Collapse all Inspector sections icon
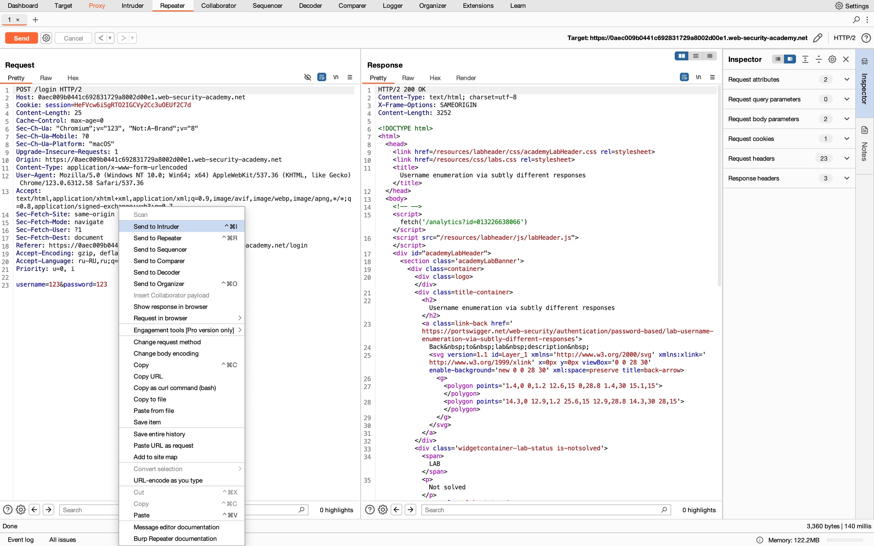 819,59
